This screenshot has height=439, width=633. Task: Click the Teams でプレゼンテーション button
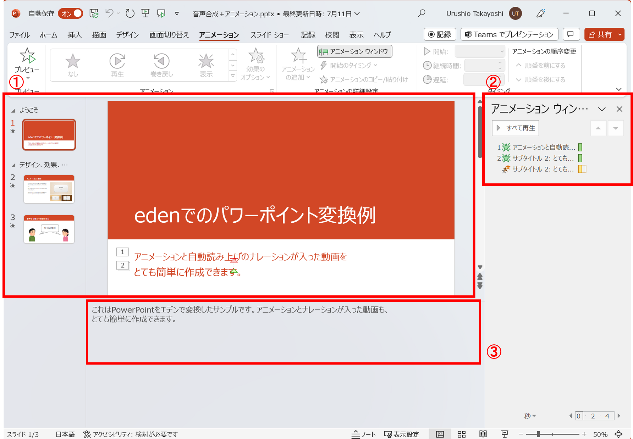(x=509, y=34)
